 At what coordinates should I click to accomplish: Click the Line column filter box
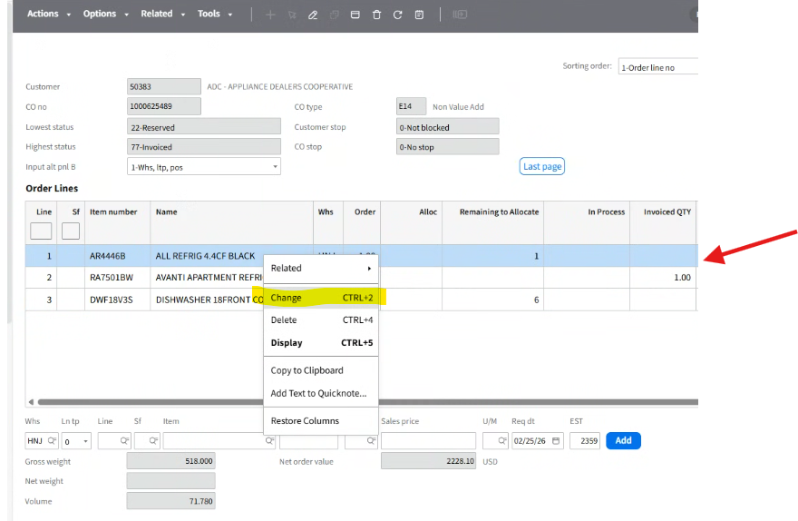[x=41, y=231]
